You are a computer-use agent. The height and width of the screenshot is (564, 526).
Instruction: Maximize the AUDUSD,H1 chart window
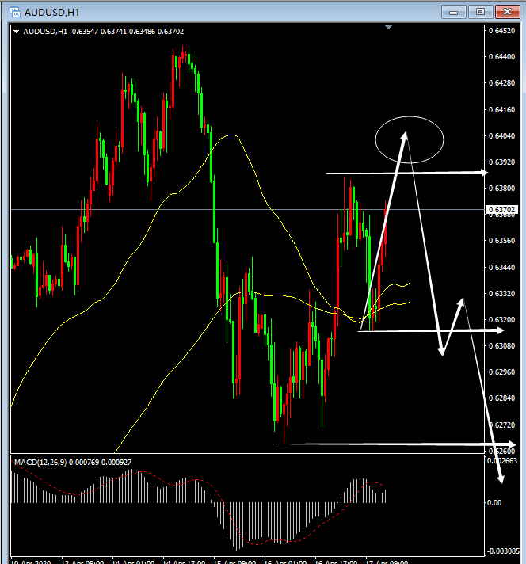pos(480,12)
